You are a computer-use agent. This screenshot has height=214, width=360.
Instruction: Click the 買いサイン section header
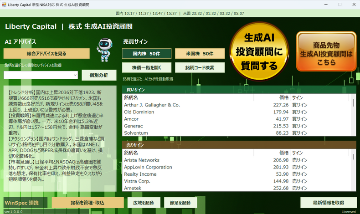[239, 90]
